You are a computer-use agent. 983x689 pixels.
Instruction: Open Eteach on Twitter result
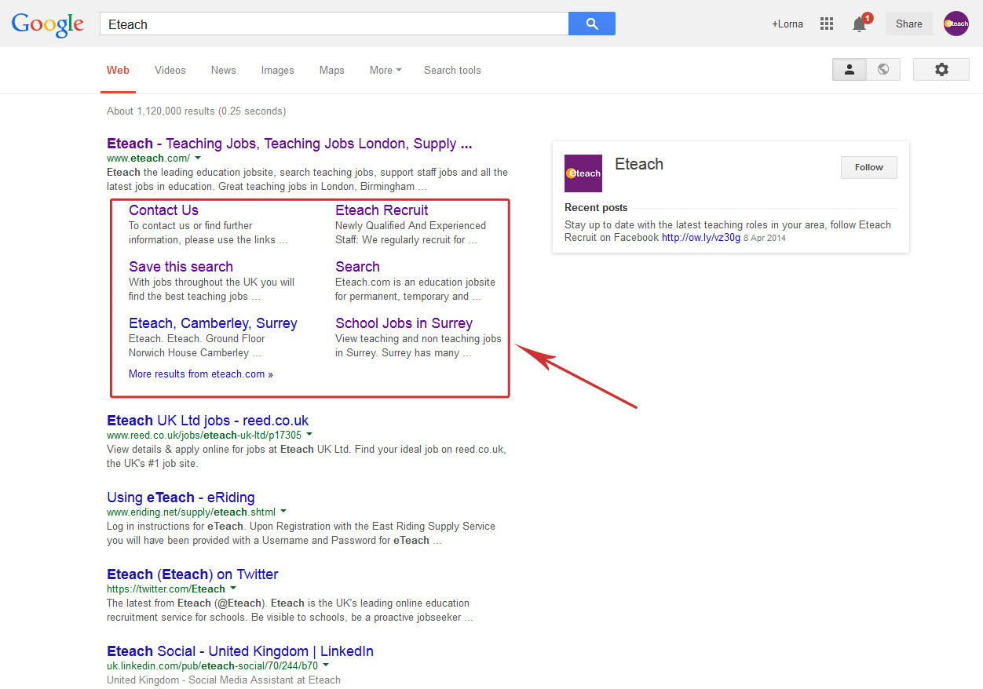coord(192,574)
